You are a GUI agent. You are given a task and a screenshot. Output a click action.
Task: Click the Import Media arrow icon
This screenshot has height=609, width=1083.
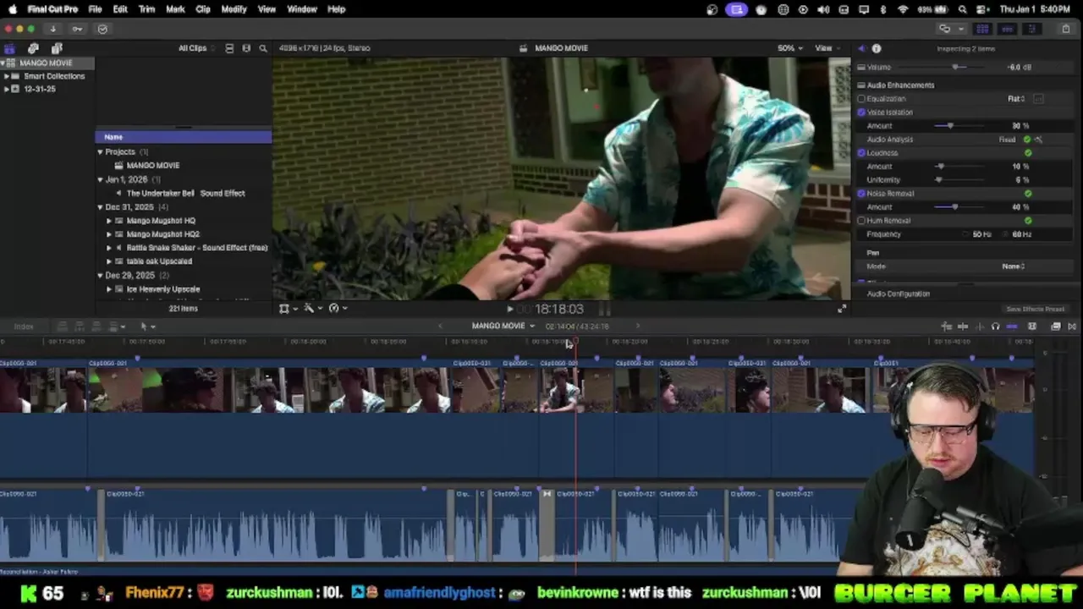(52, 29)
